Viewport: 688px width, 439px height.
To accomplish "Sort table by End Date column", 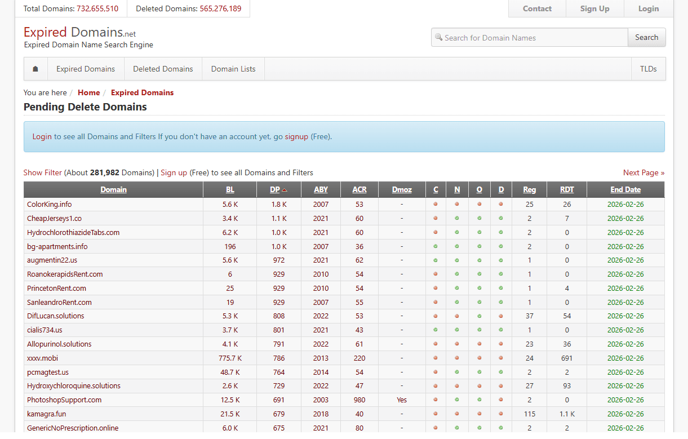I will coord(625,189).
